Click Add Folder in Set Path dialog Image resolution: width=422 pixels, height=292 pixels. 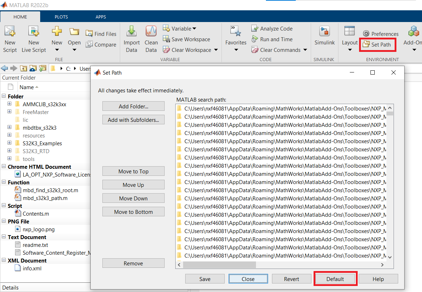(x=133, y=106)
